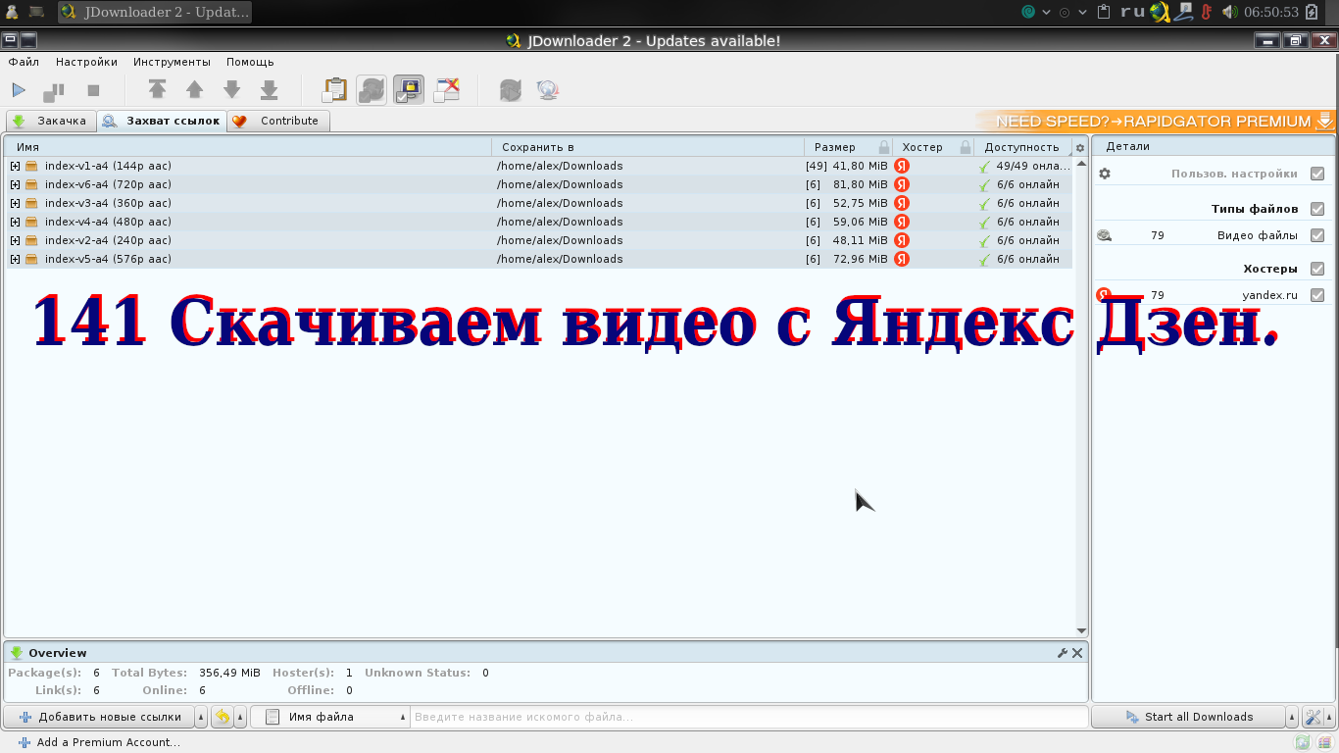The height and width of the screenshot is (753, 1339).
Task: Toggle clipboard monitoring icon
Action: click(335, 90)
